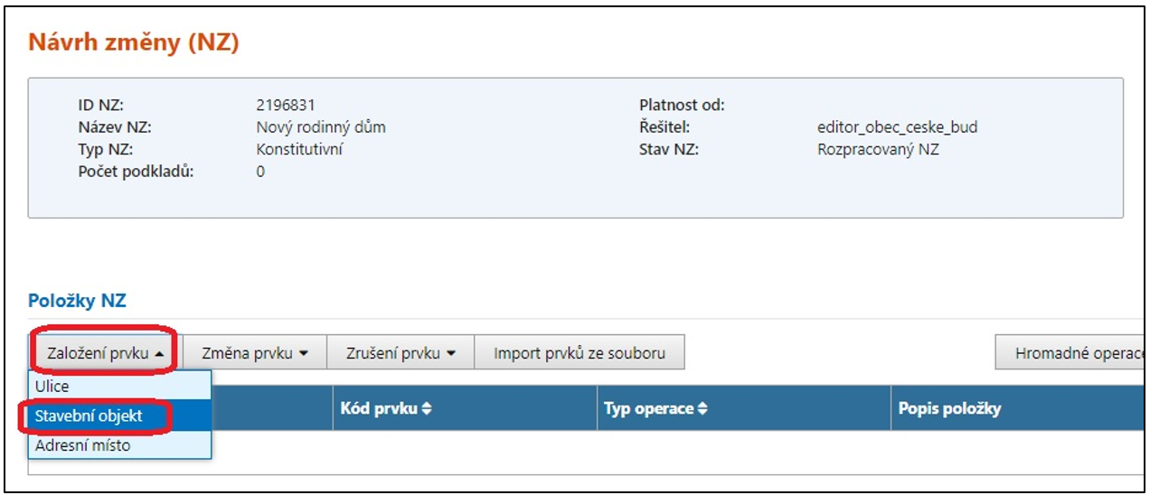Click the solver name editor_obec_ceske_bud

click(897, 127)
